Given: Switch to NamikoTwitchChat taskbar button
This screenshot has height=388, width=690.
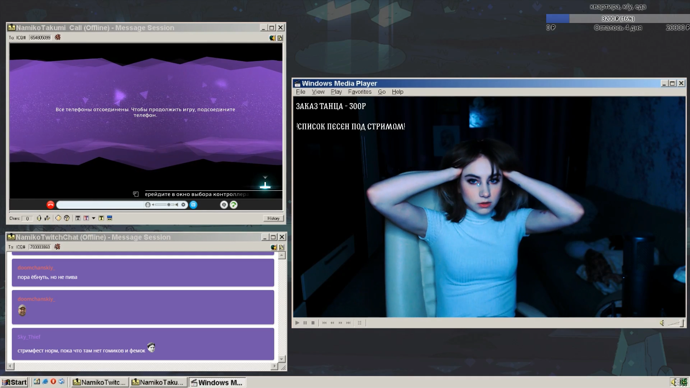Looking at the screenshot, I should coord(100,382).
